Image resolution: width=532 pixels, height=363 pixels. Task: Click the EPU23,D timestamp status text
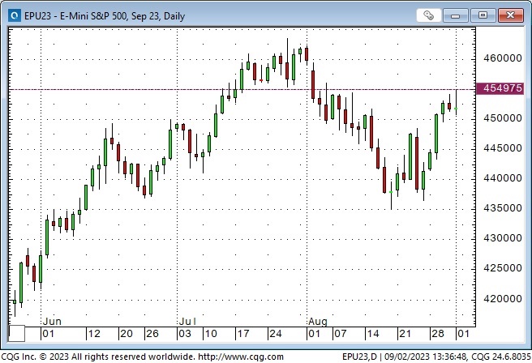click(x=436, y=357)
